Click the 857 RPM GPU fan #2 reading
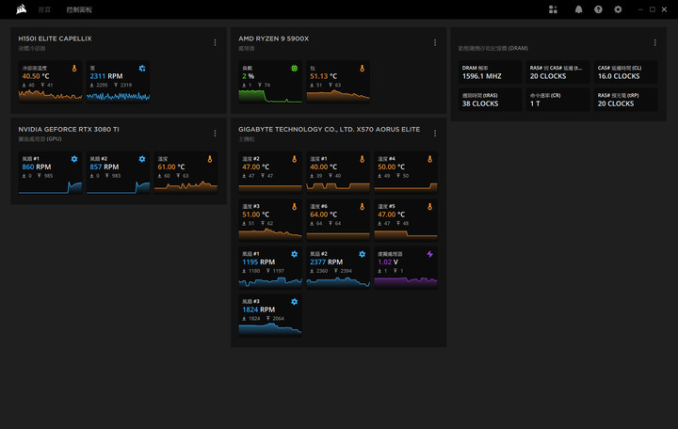The image size is (678, 429). [105, 167]
